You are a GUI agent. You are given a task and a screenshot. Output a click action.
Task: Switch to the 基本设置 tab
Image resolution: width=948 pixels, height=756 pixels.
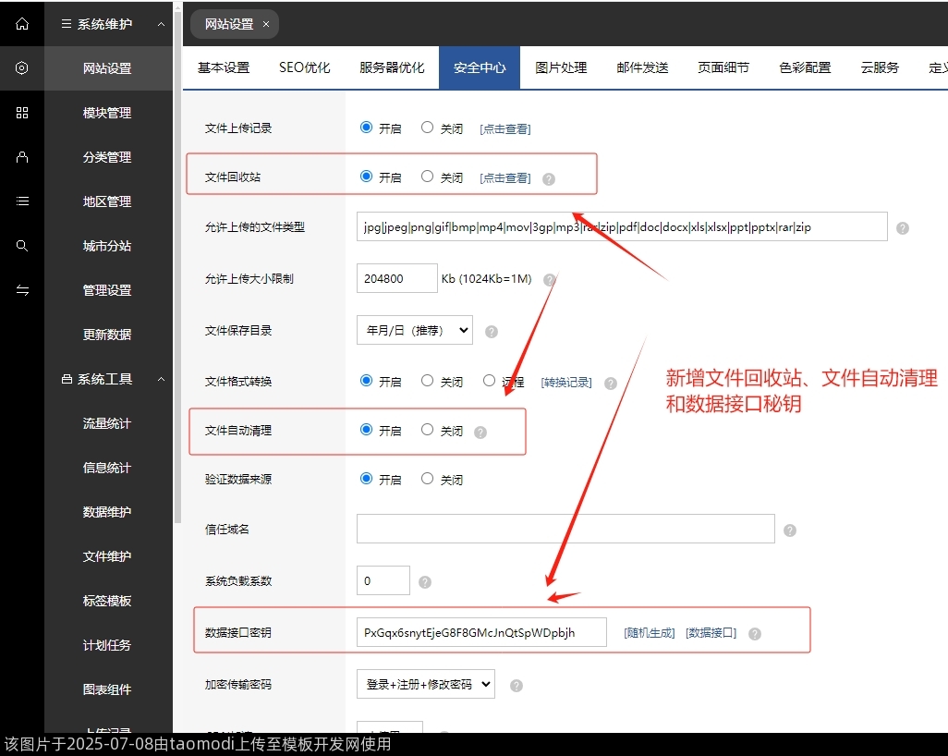(x=222, y=67)
